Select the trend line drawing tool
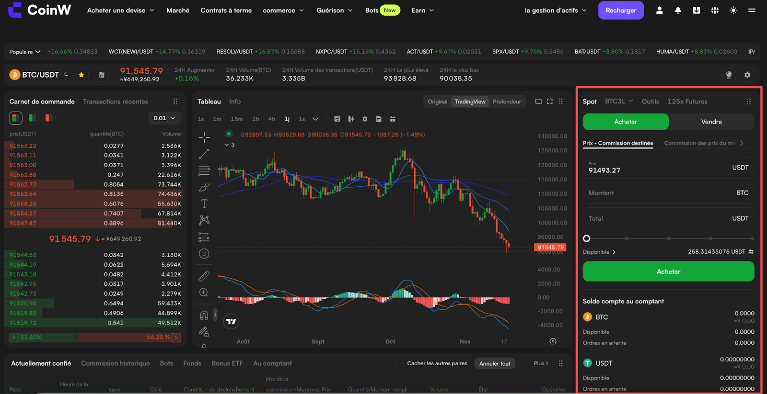767x394 pixels. (x=204, y=154)
